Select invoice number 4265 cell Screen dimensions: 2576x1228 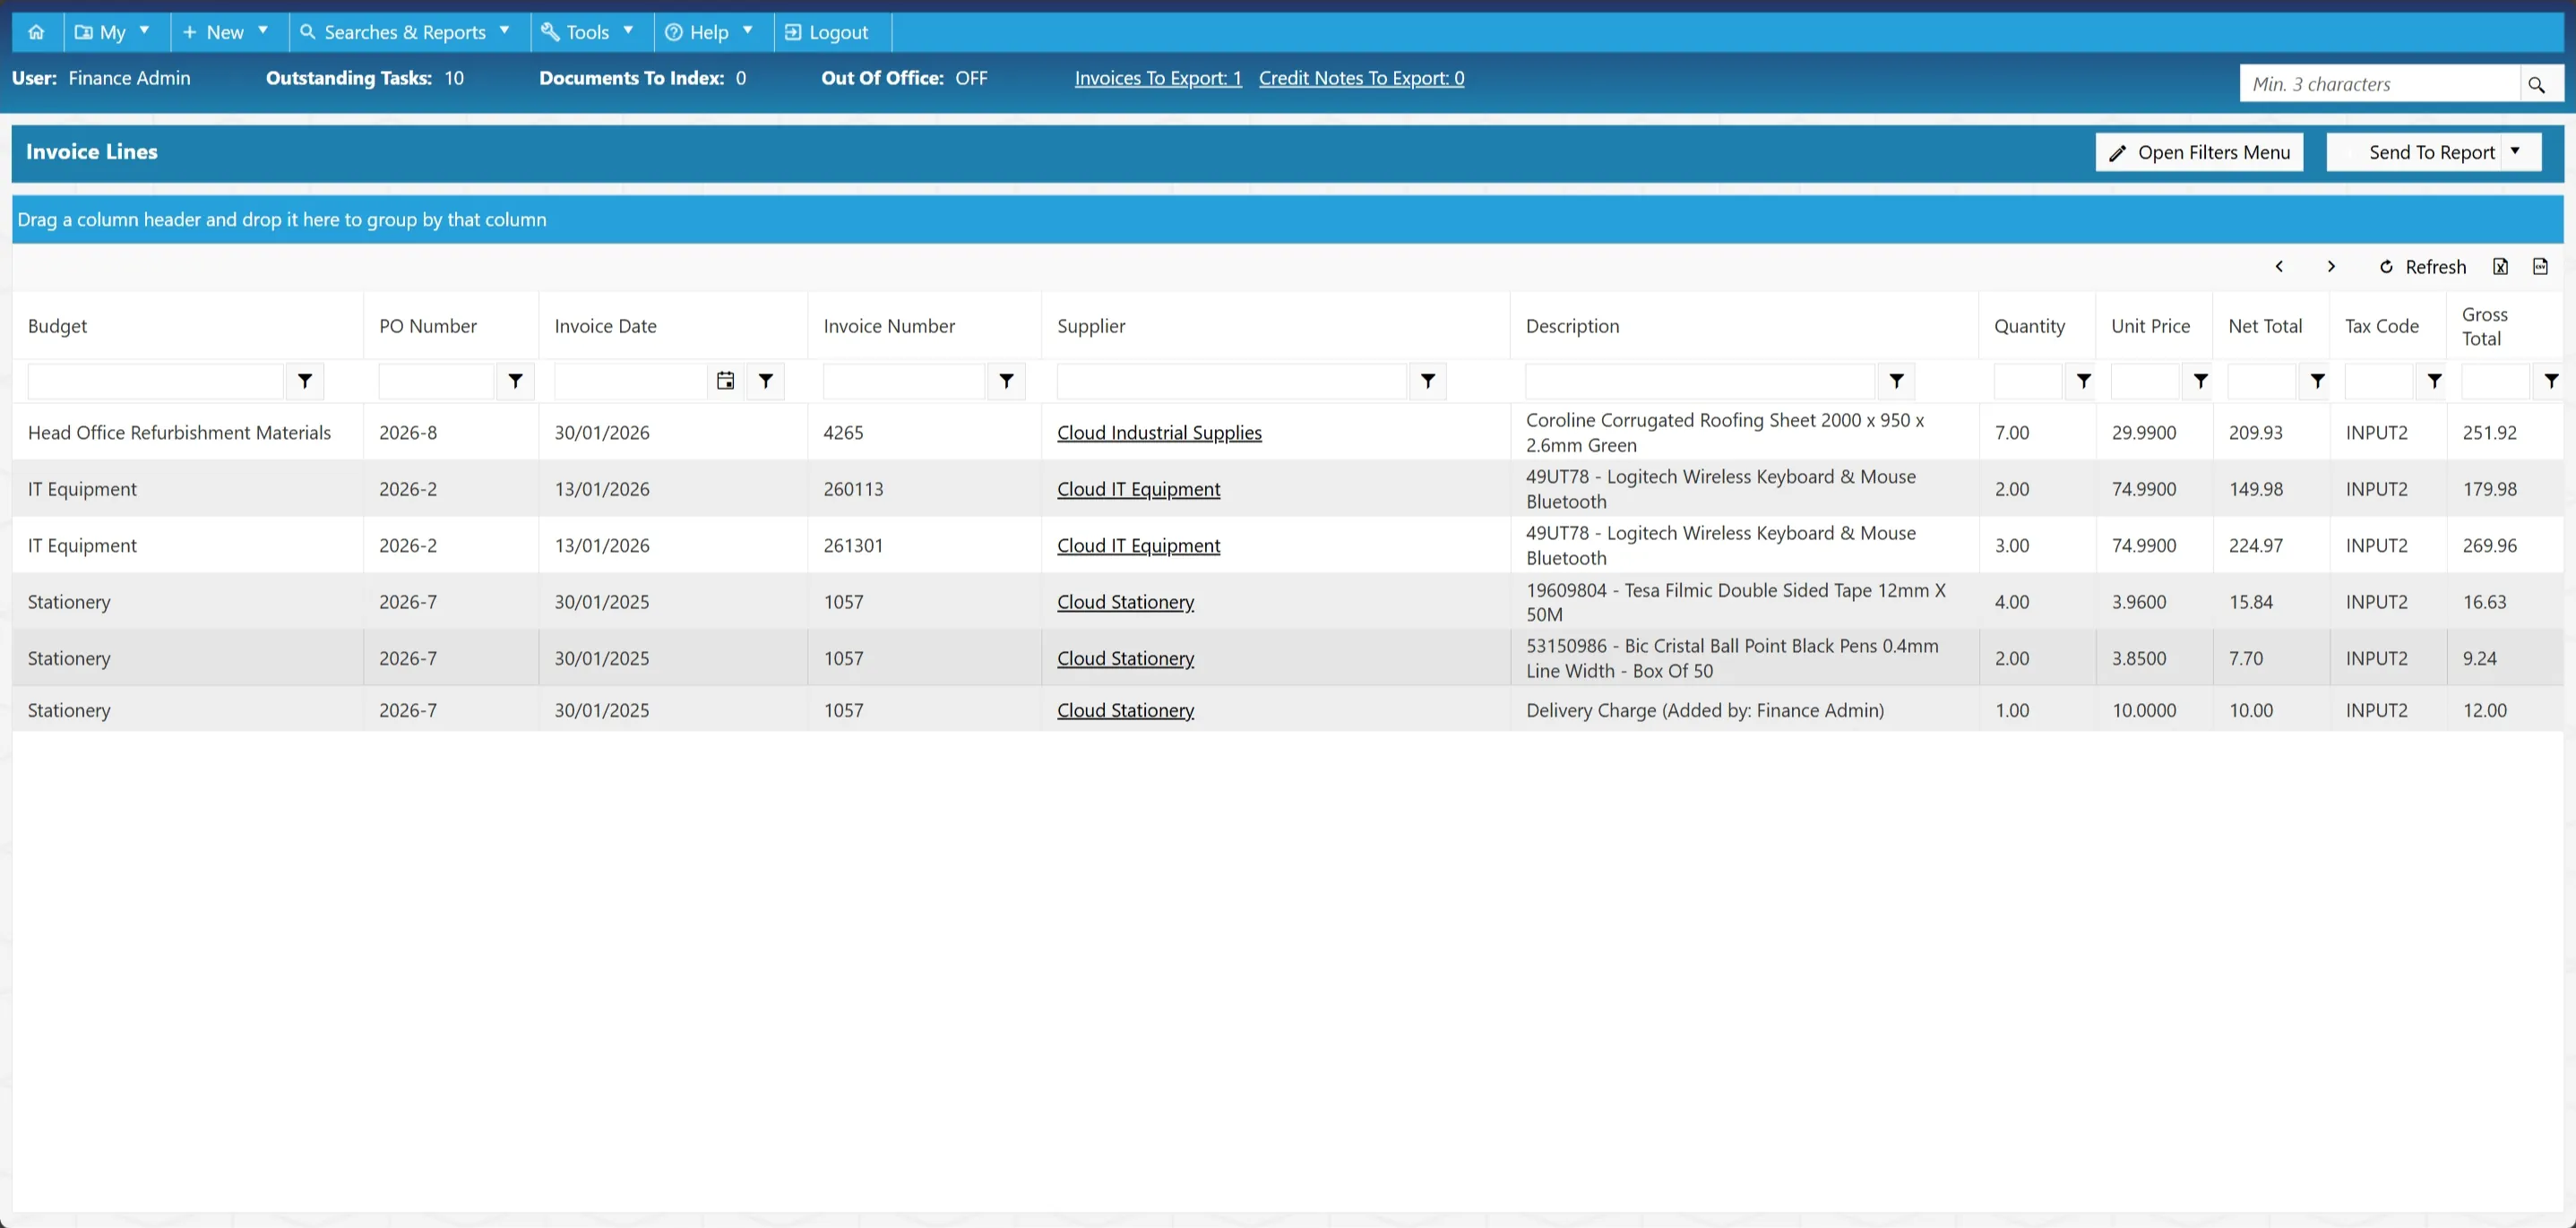(924, 433)
